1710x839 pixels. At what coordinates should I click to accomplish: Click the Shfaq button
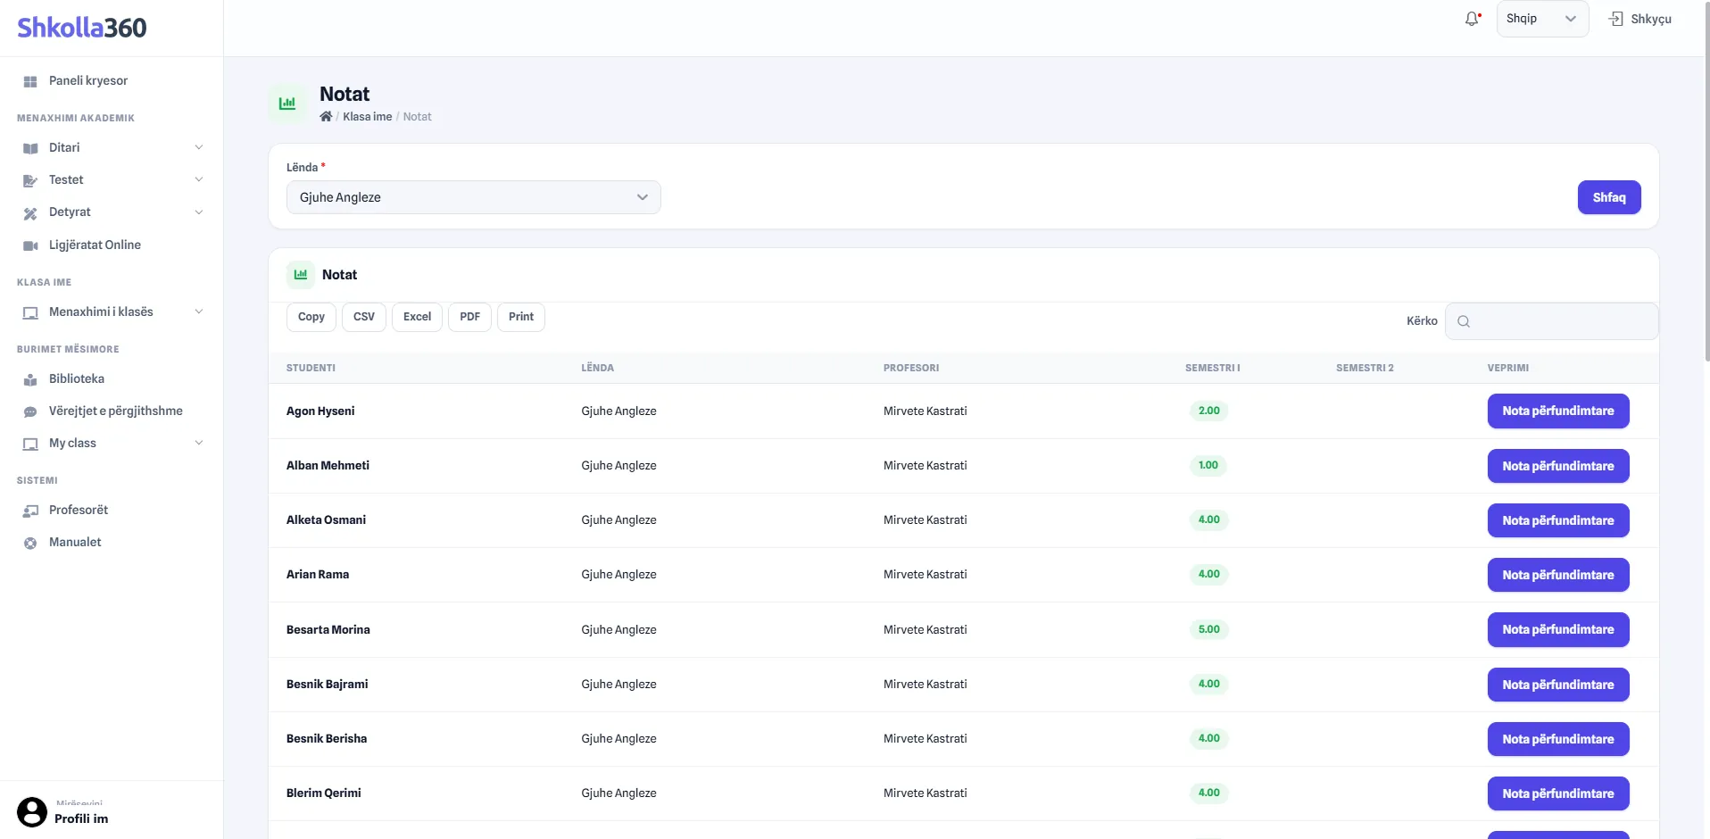coord(1609,197)
